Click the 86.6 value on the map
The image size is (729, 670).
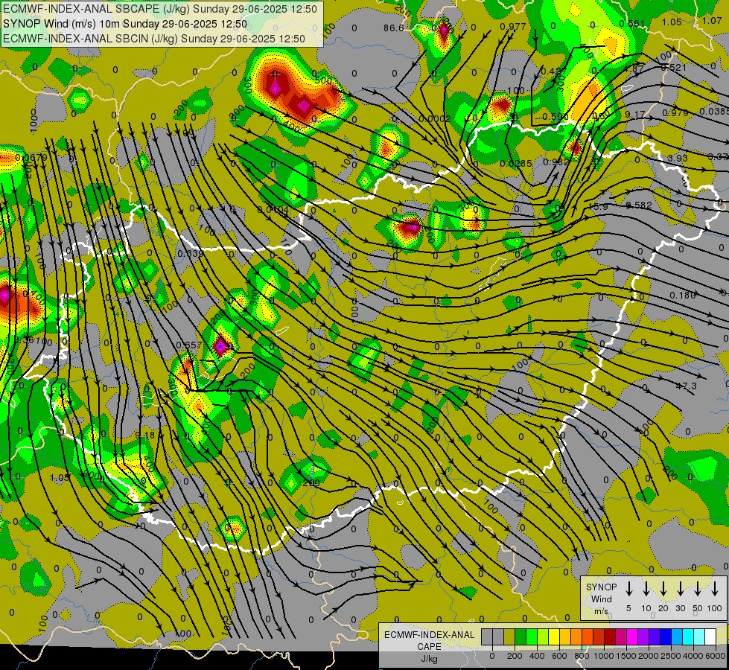coord(394,28)
